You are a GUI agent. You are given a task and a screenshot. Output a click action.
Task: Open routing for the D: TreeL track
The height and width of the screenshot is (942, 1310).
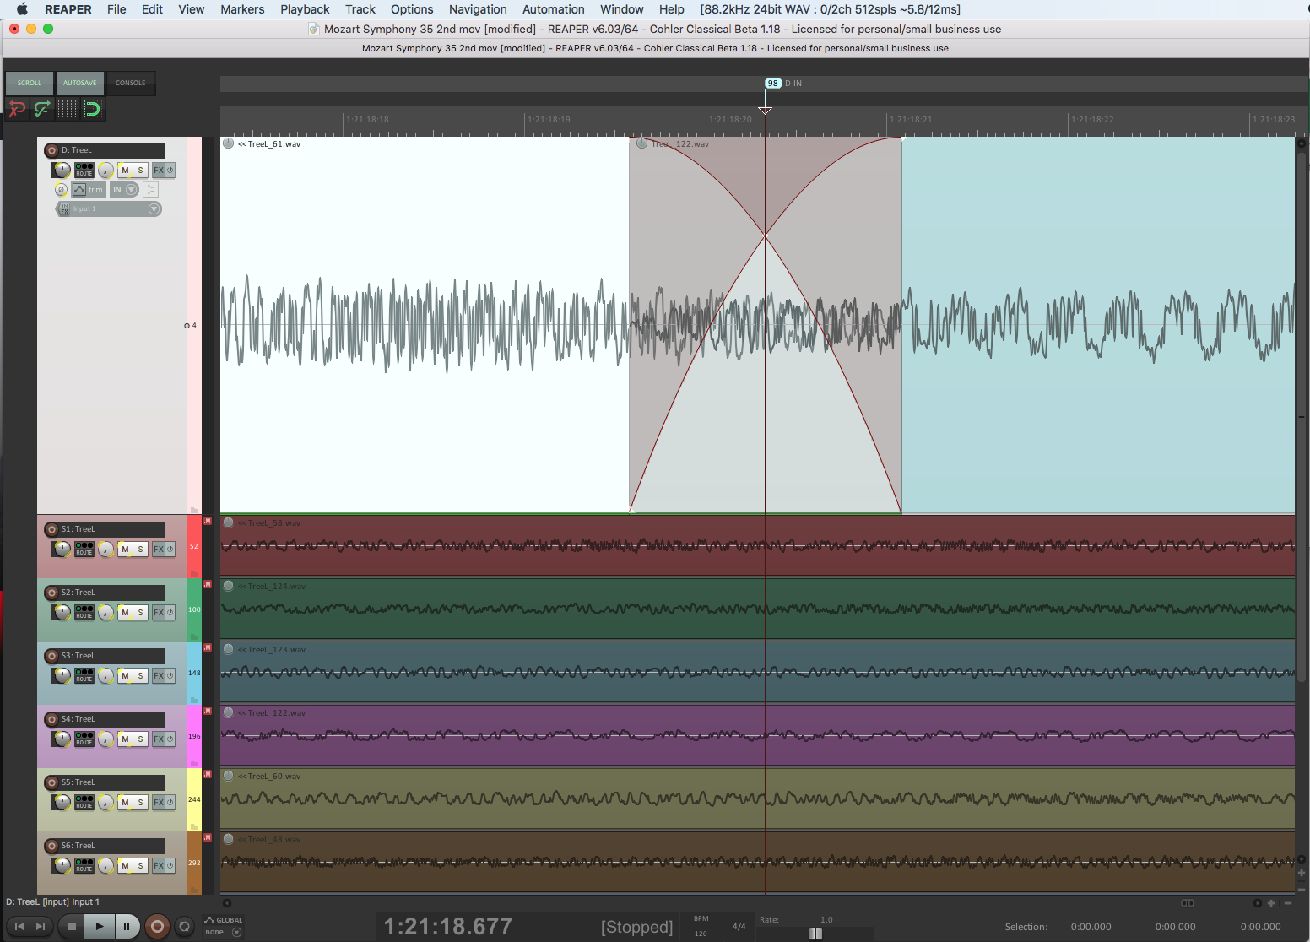pos(84,170)
